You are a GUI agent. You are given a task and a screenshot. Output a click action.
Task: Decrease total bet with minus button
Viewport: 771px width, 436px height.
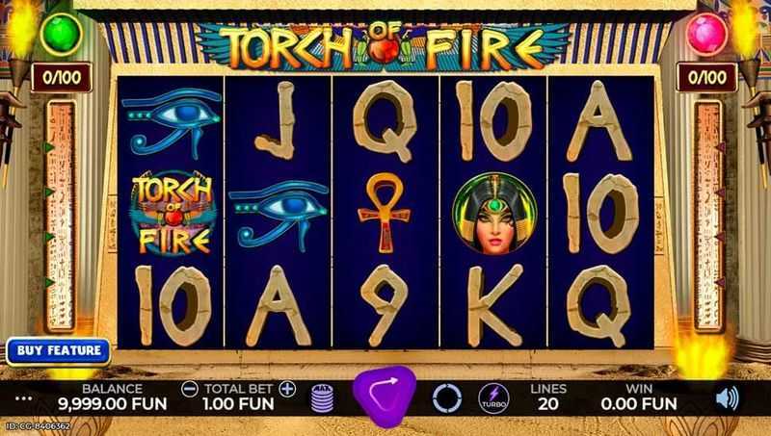pyautogui.click(x=190, y=390)
